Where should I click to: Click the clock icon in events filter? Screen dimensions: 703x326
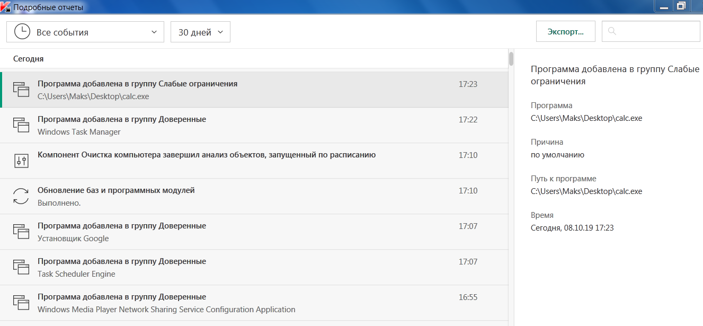(22, 32)
